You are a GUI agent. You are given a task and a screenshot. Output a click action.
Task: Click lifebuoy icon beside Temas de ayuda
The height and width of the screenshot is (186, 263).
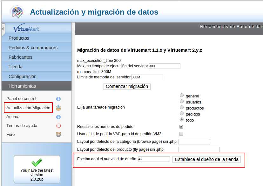58,126
